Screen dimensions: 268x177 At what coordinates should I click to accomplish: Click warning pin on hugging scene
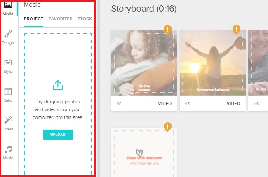pos(167,29)
